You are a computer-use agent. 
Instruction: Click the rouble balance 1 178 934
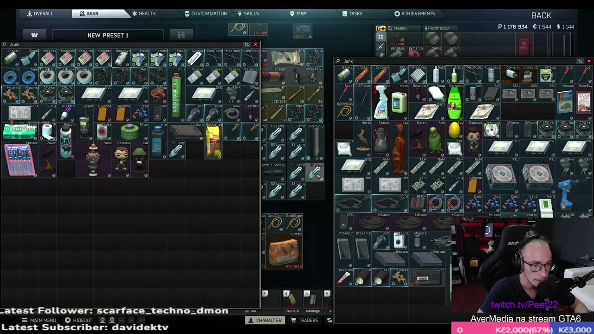pyautogui.click(x=513, y=27)
